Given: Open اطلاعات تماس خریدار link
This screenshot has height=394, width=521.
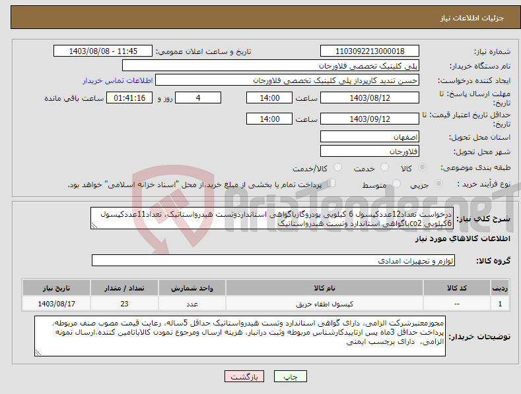Looking at the screenshot, I should click(x=118, y=80).
